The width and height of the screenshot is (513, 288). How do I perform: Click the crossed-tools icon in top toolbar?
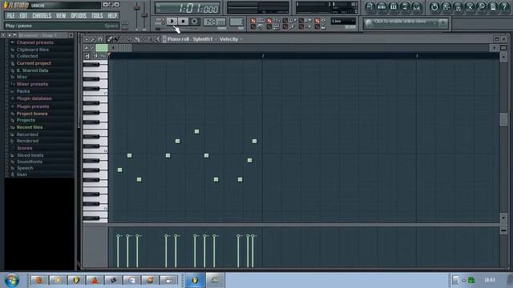[470, 7]
